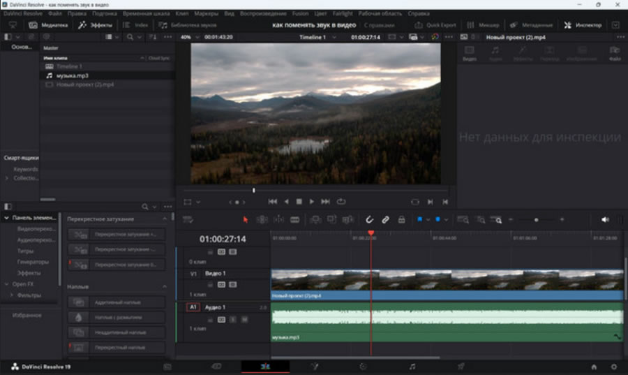Open the Правка menu
Viewport: 628px width, 375px height.
coord(77,13)
